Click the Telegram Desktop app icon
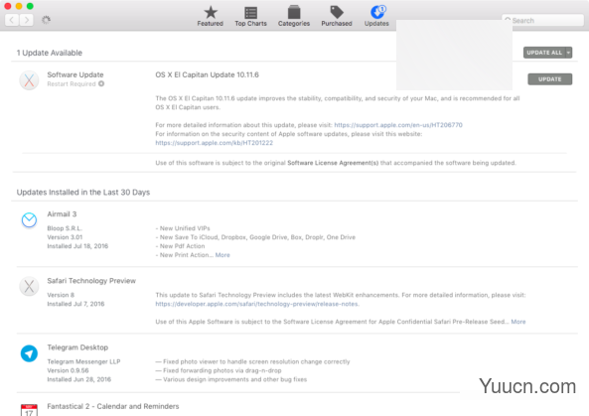The height and width of the screenshot is (416, 589). (x=29, y=353)
